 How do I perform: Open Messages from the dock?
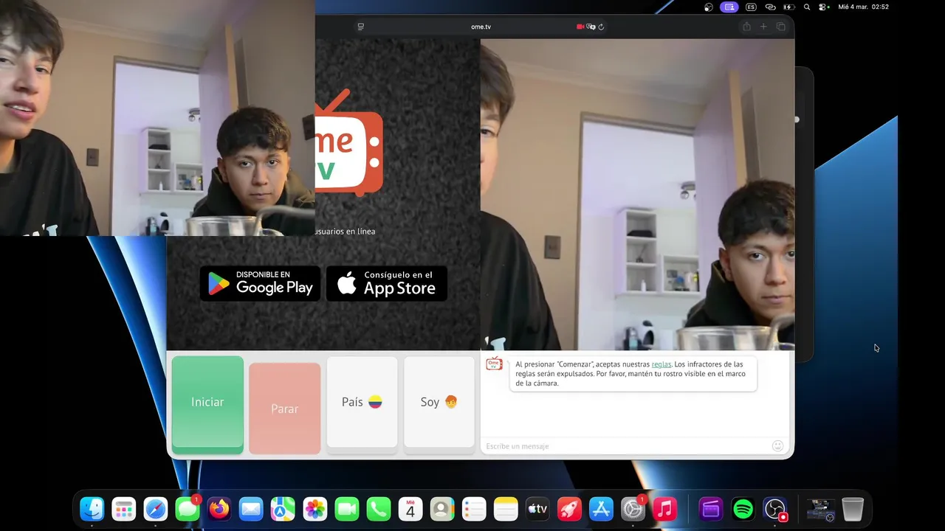pos(188,509)
